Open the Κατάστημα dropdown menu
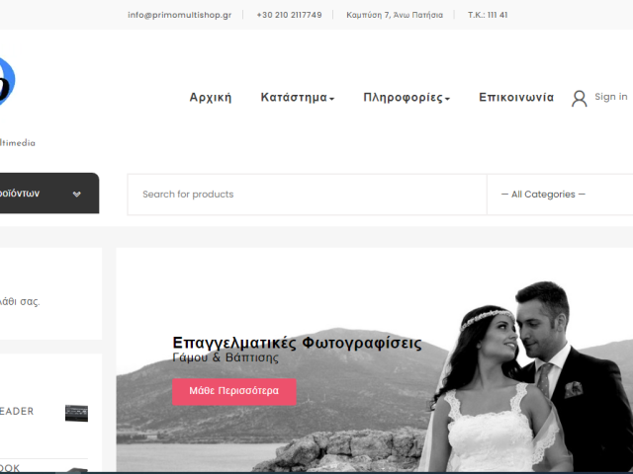Viewport: 633px width, 474px height. [x=297, y=98]
